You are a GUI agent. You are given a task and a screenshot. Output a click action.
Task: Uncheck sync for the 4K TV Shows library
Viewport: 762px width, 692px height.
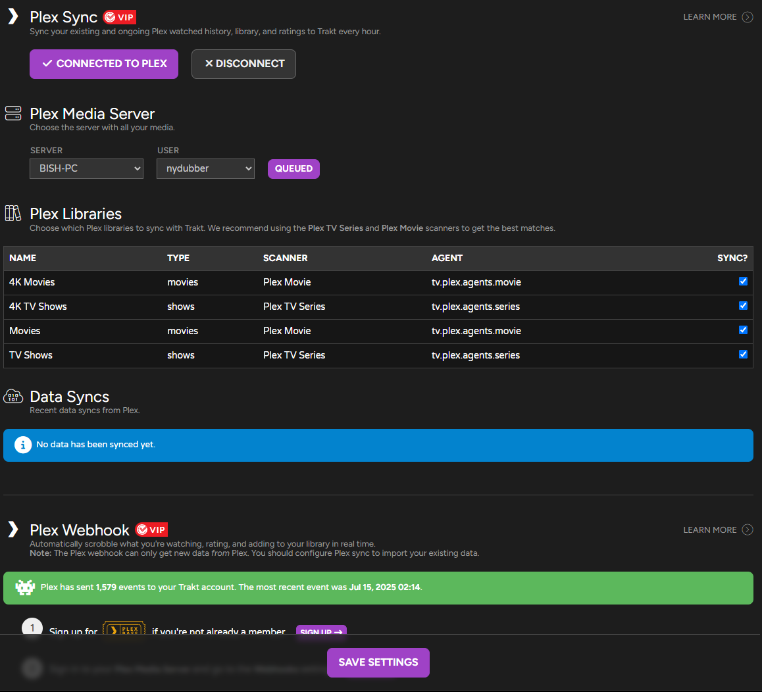[743, 306]
